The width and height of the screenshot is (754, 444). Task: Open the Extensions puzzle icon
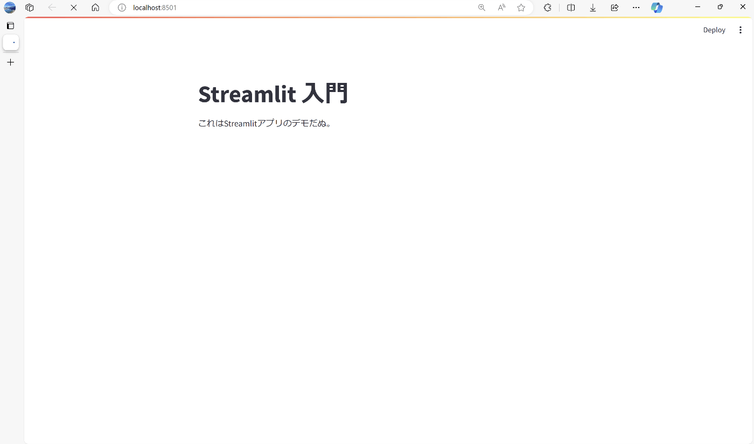pos(547,8)
